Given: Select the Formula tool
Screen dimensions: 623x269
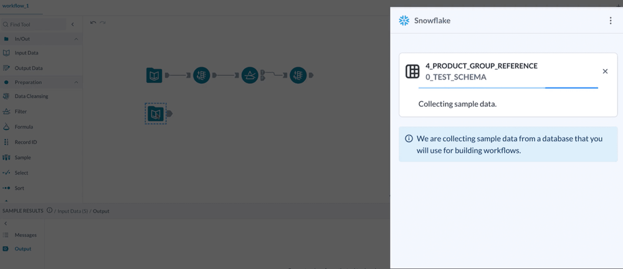Looking at the screenshot, I should pyautogui.click(x=24, y=127).
